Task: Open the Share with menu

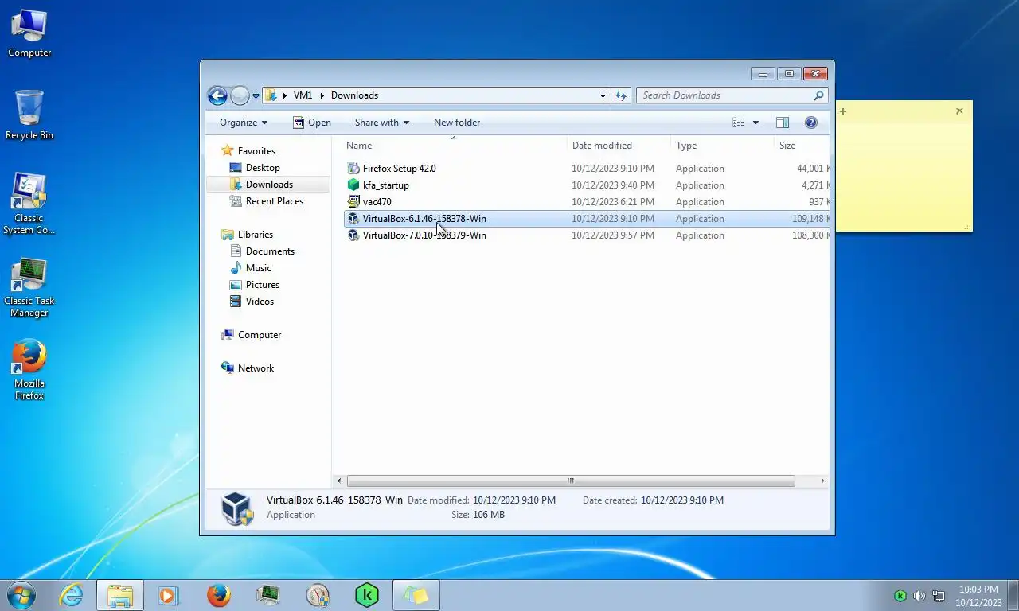Action: point(382,123)
